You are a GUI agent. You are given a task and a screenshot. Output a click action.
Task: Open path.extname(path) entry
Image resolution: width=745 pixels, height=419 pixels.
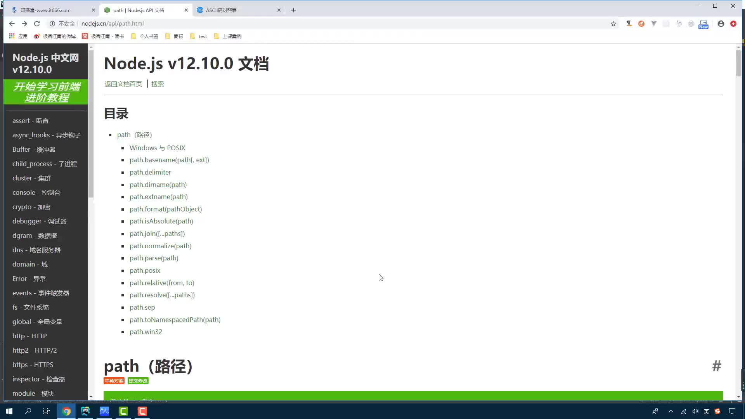[x=159, y=197]
